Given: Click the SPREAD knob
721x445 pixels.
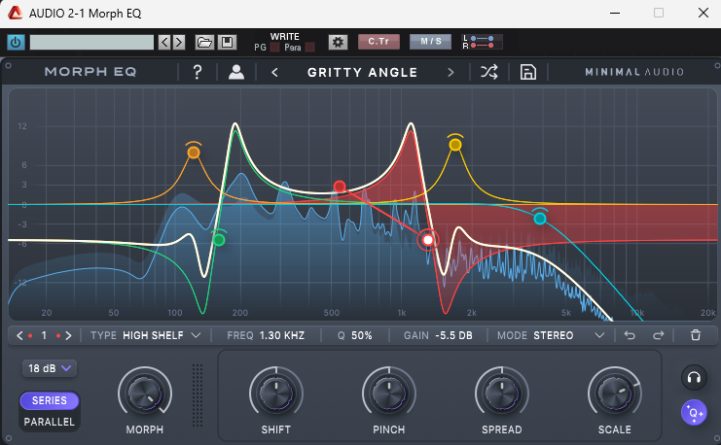Looking at the screenshot, I should (502, 394).
